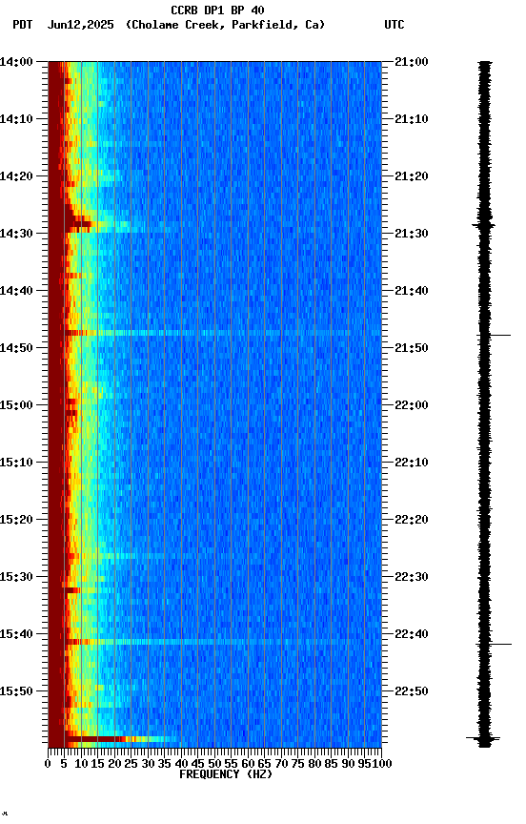The image size is (526, 824).
Task: Click the 80 Hz frequency axis label
Action: tap(314, 764)
